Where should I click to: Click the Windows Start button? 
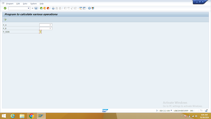(x=4, y=116)
